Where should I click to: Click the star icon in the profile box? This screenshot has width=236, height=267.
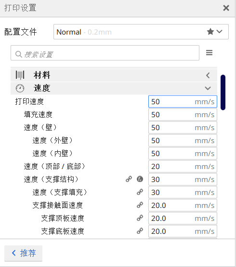coord(210,32)
